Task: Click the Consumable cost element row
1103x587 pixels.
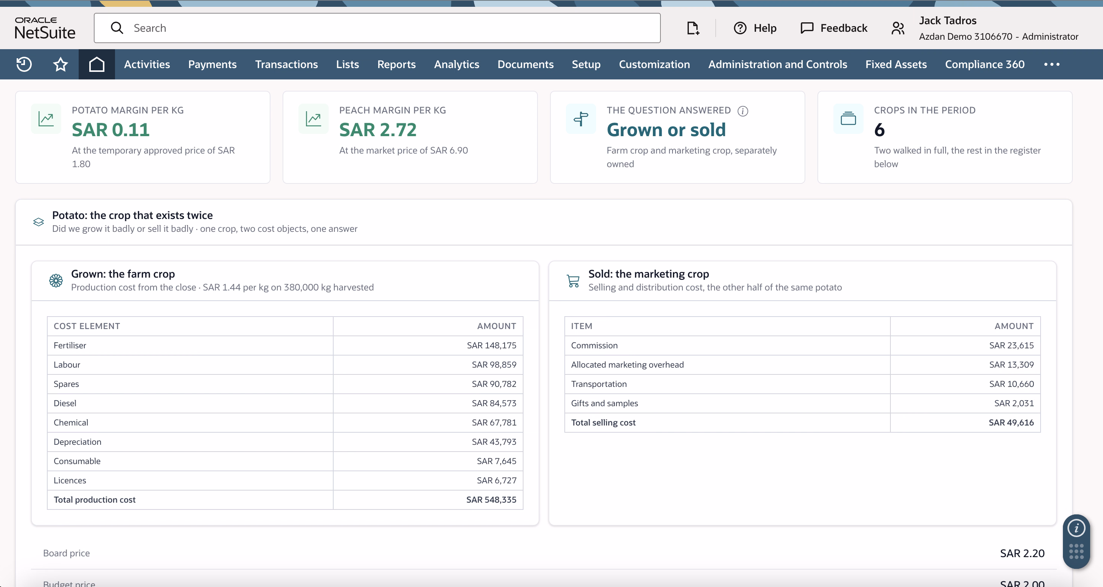Action: 285,461
